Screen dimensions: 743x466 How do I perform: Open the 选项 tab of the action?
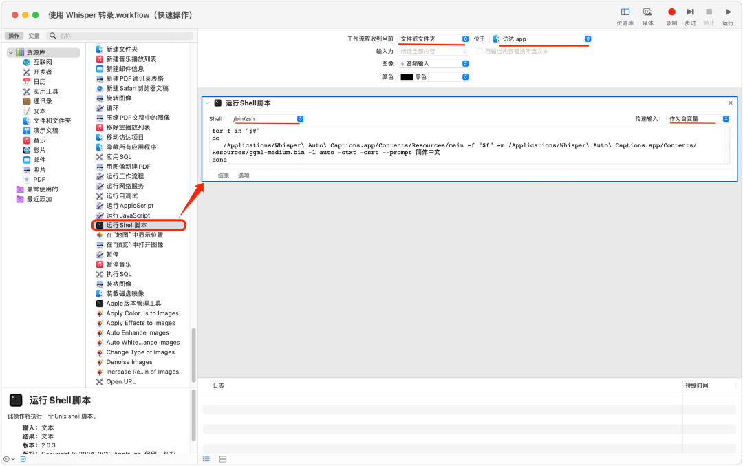point(244,176)
